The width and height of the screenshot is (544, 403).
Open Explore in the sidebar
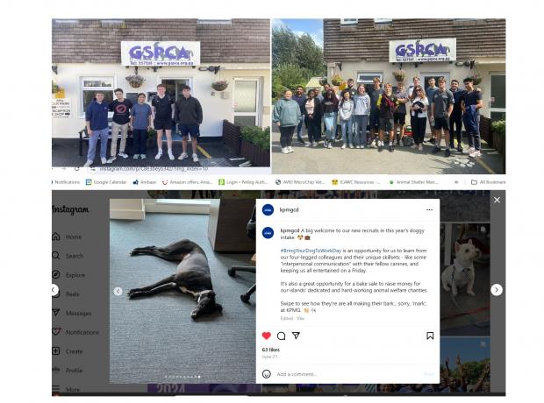68,275
